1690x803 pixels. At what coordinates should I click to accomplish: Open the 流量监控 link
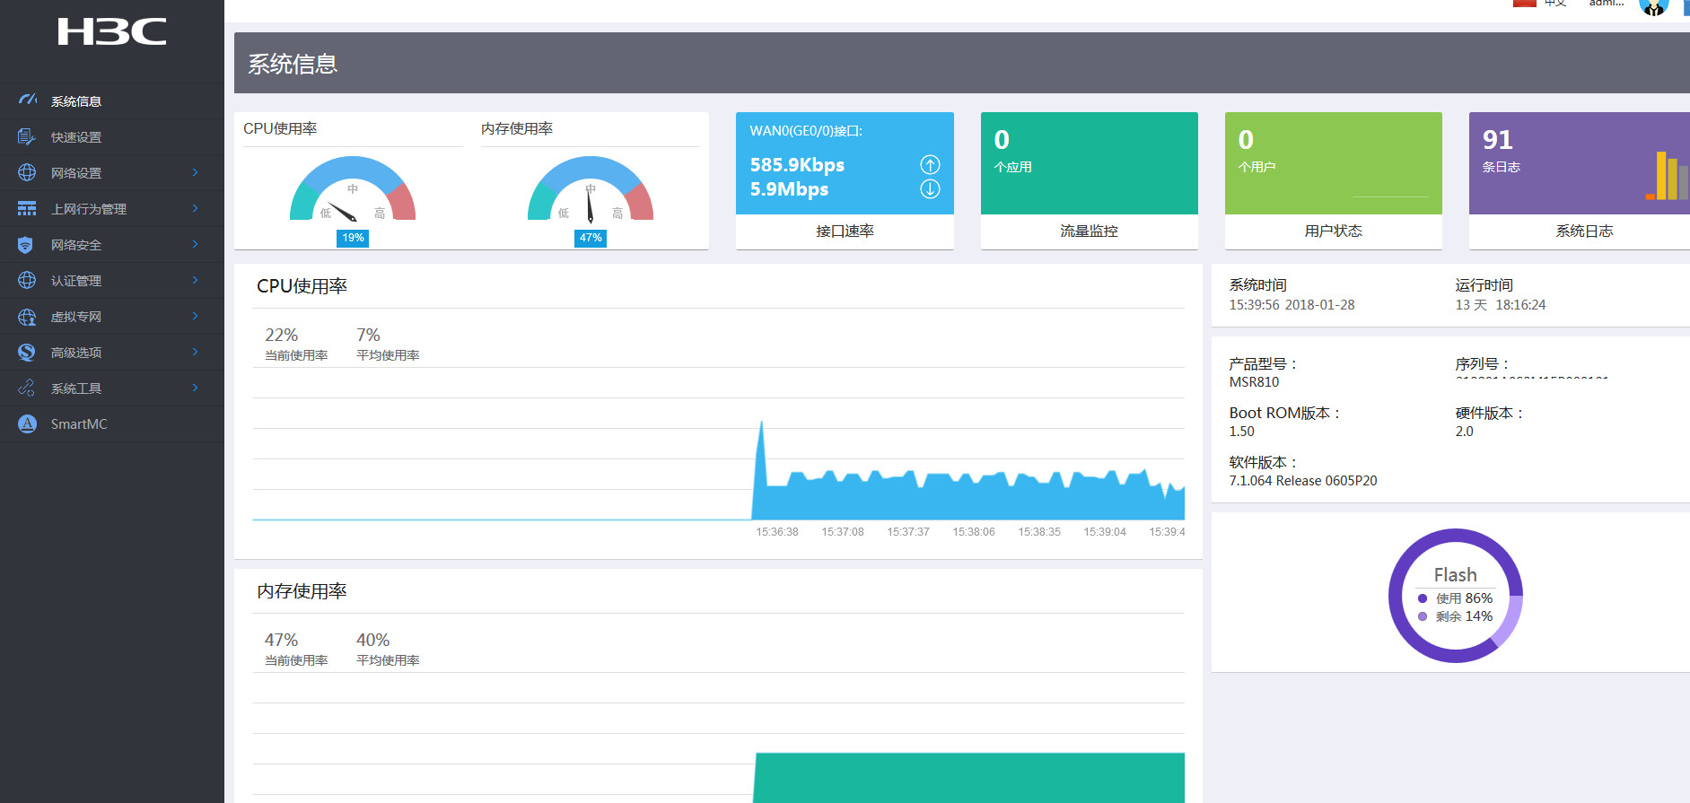(1089, 231)
